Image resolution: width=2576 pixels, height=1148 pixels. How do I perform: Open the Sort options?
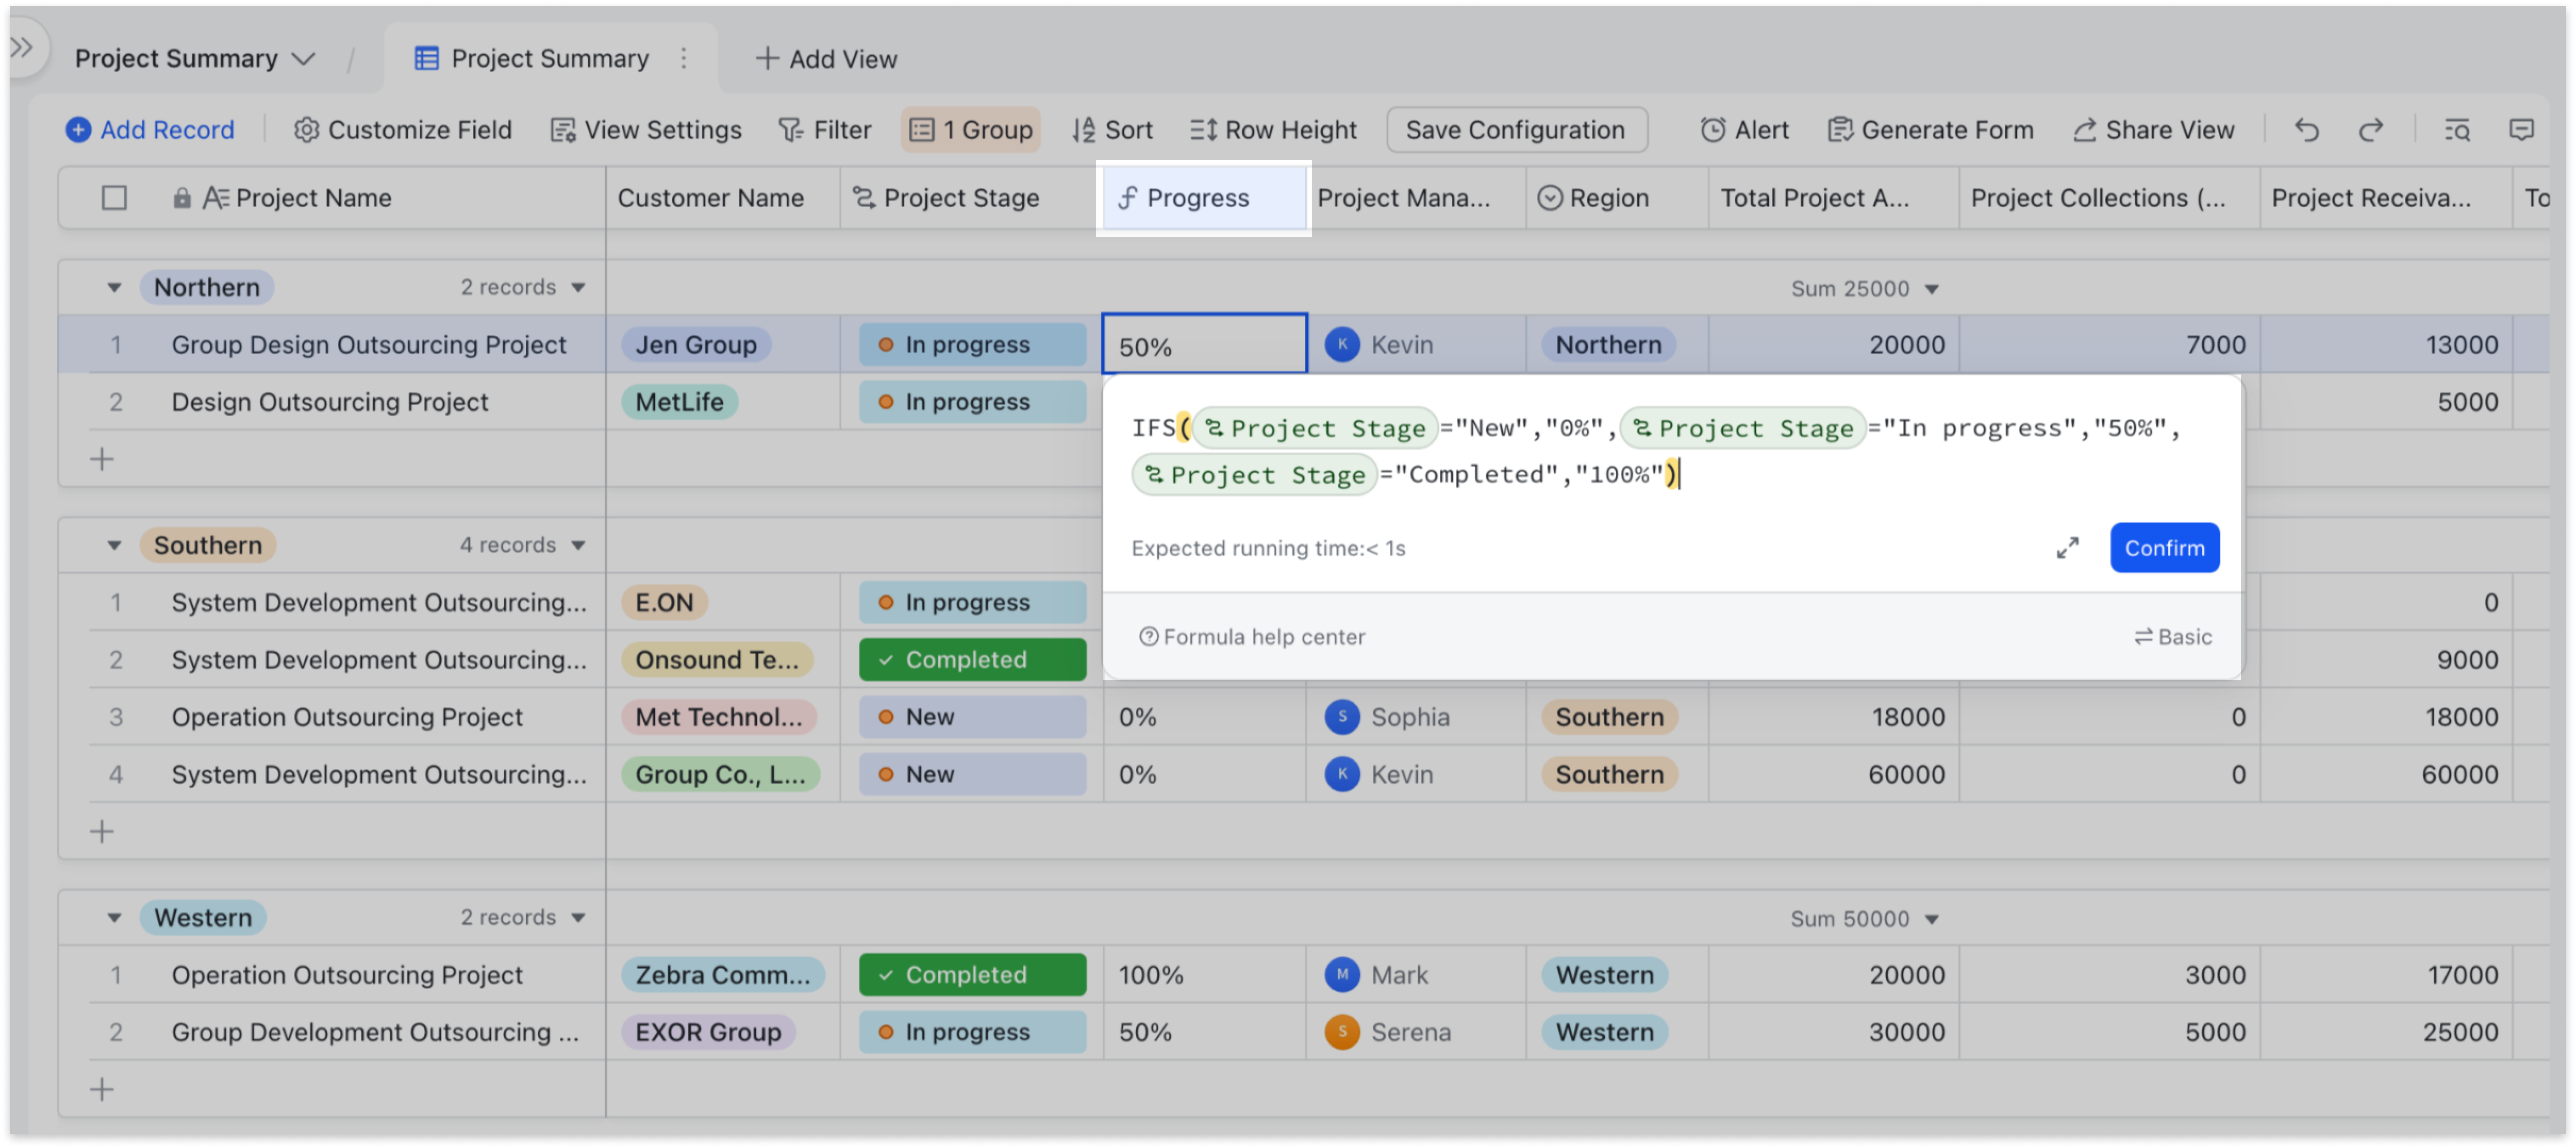pyautogui.click(x=1113, y=129)
